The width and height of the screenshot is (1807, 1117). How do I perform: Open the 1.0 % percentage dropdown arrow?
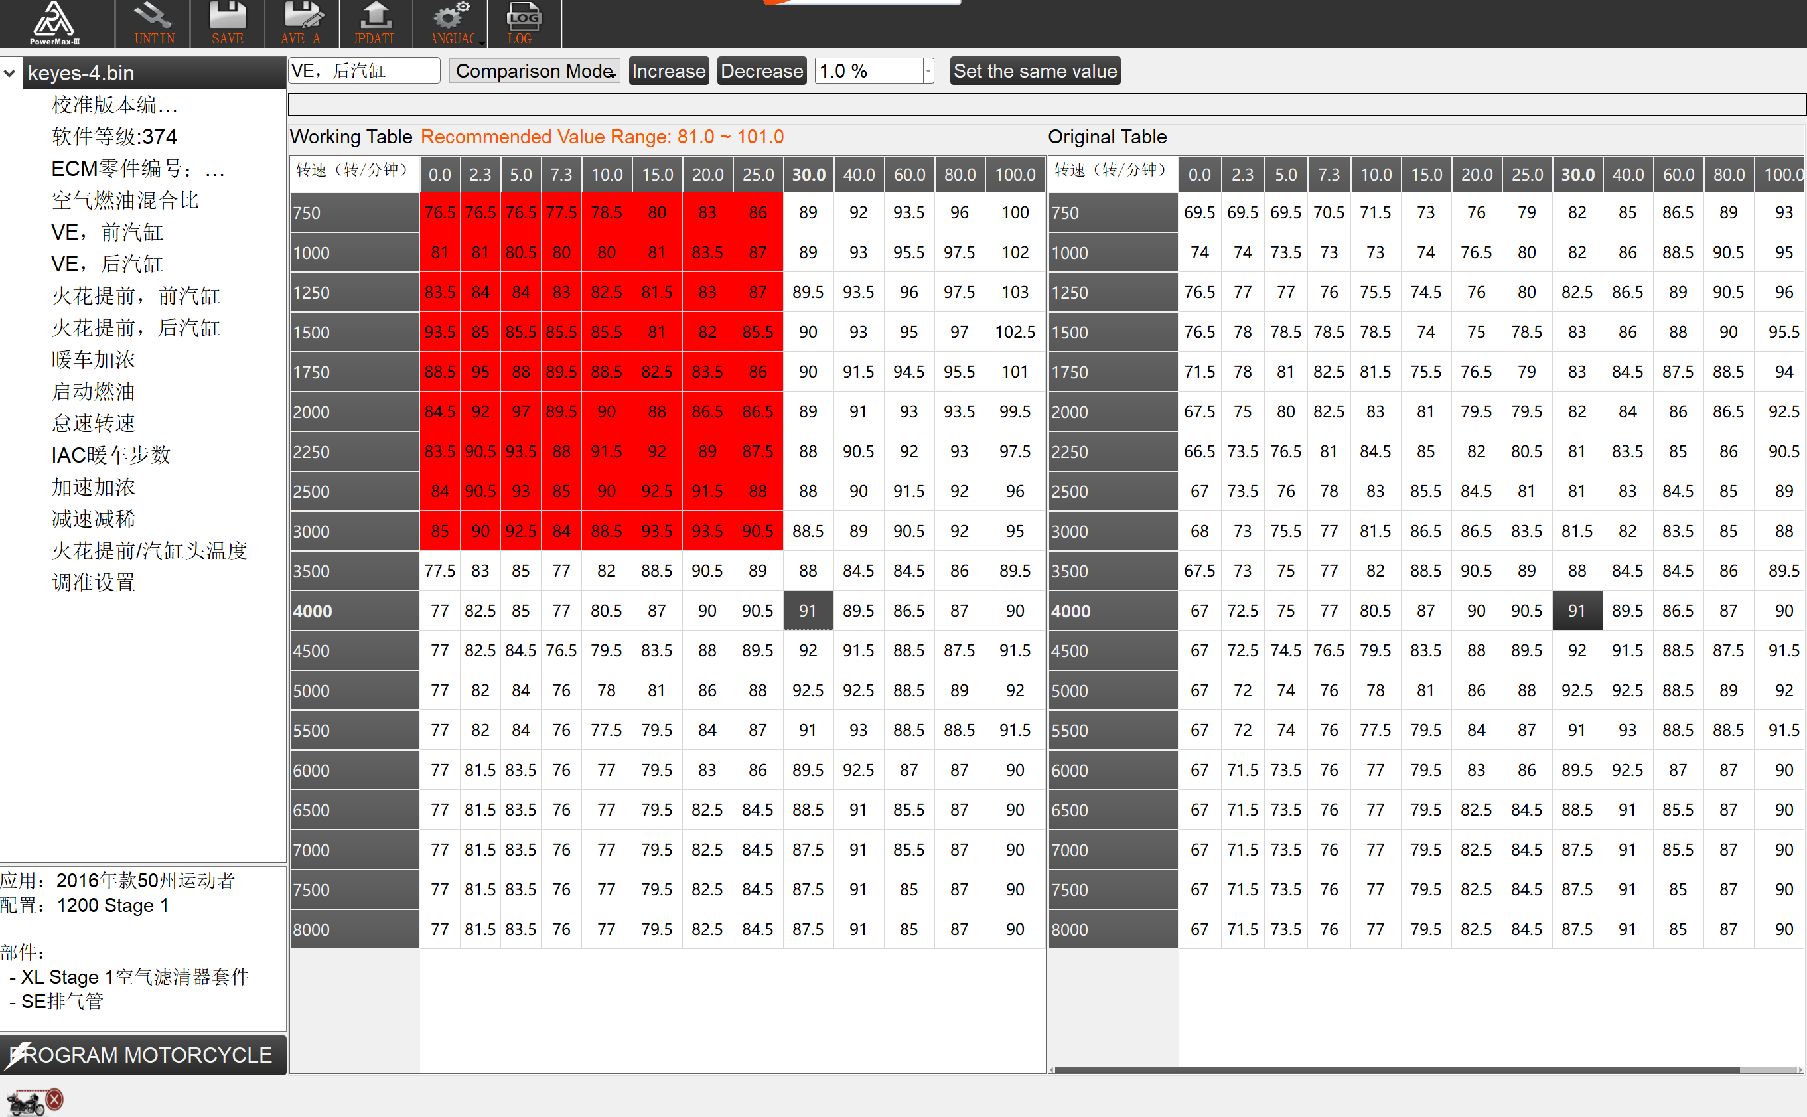pos(928,71)
